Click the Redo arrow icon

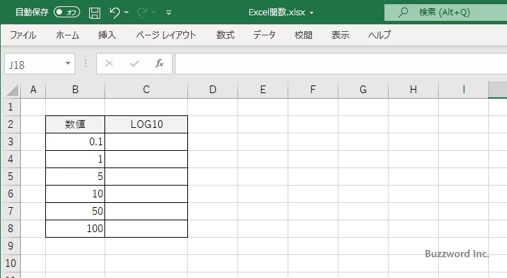pyautogui.click(x=141, y=13)
